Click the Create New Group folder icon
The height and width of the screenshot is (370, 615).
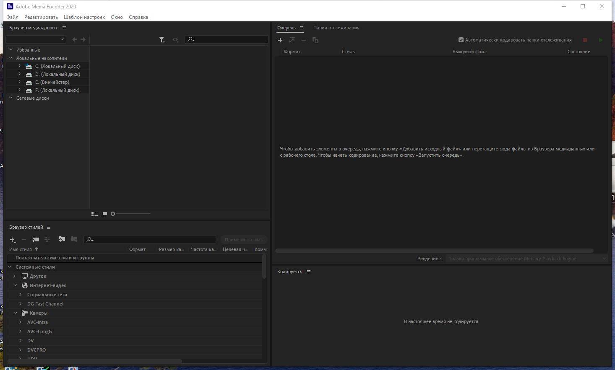pyautogui.click(x=36, y=240)
